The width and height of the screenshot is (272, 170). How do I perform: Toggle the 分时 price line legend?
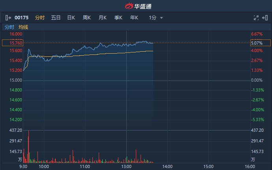point(9,27)
